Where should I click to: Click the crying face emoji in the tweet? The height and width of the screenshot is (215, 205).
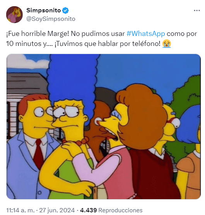coord(167,44)
